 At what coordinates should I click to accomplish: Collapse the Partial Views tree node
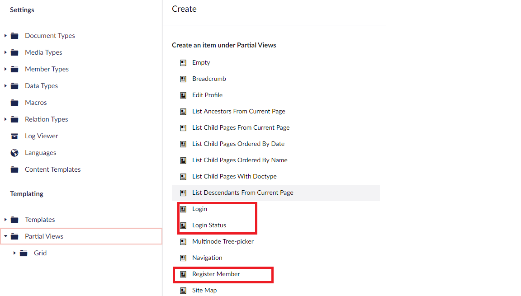[5, 236]
